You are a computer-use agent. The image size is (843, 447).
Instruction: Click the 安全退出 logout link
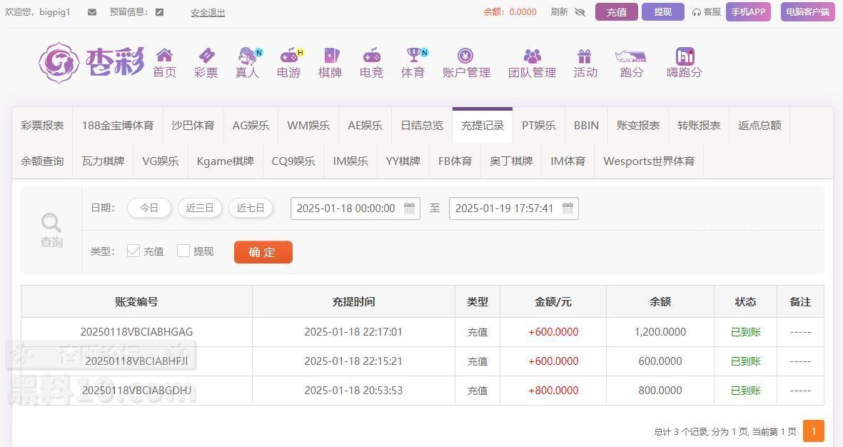[208, 12]
